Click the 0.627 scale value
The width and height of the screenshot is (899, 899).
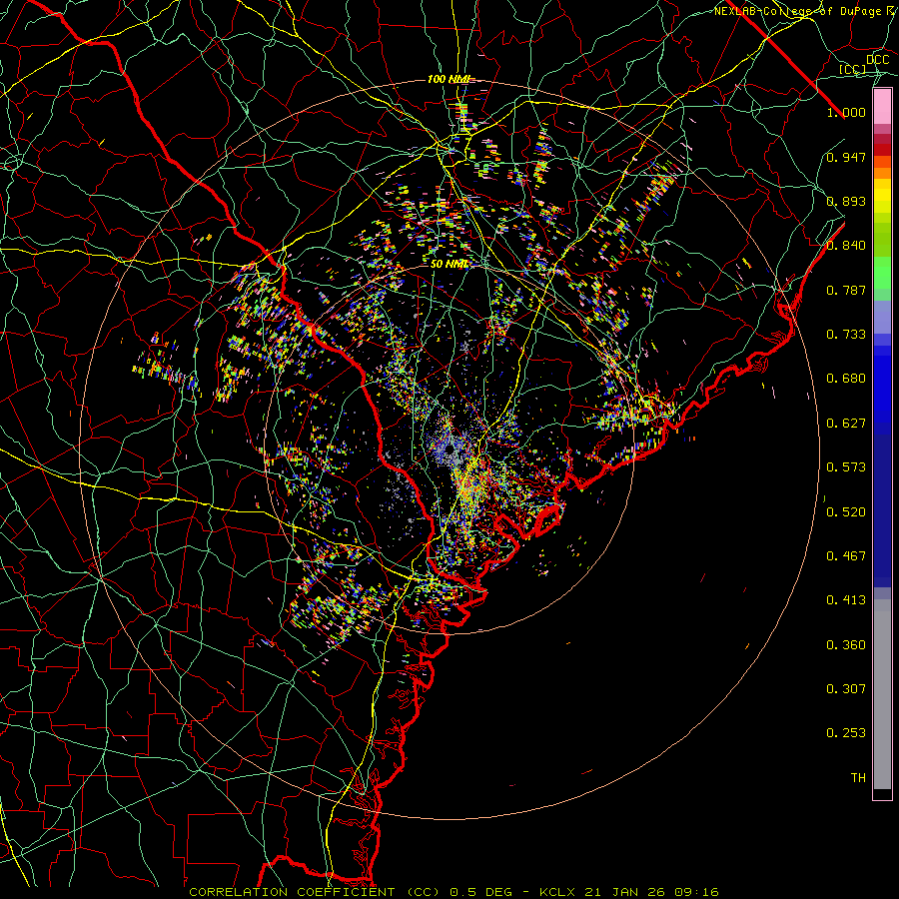[x=846, y=424]
